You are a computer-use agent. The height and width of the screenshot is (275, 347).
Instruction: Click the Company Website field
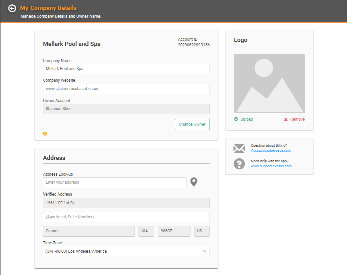126,89
